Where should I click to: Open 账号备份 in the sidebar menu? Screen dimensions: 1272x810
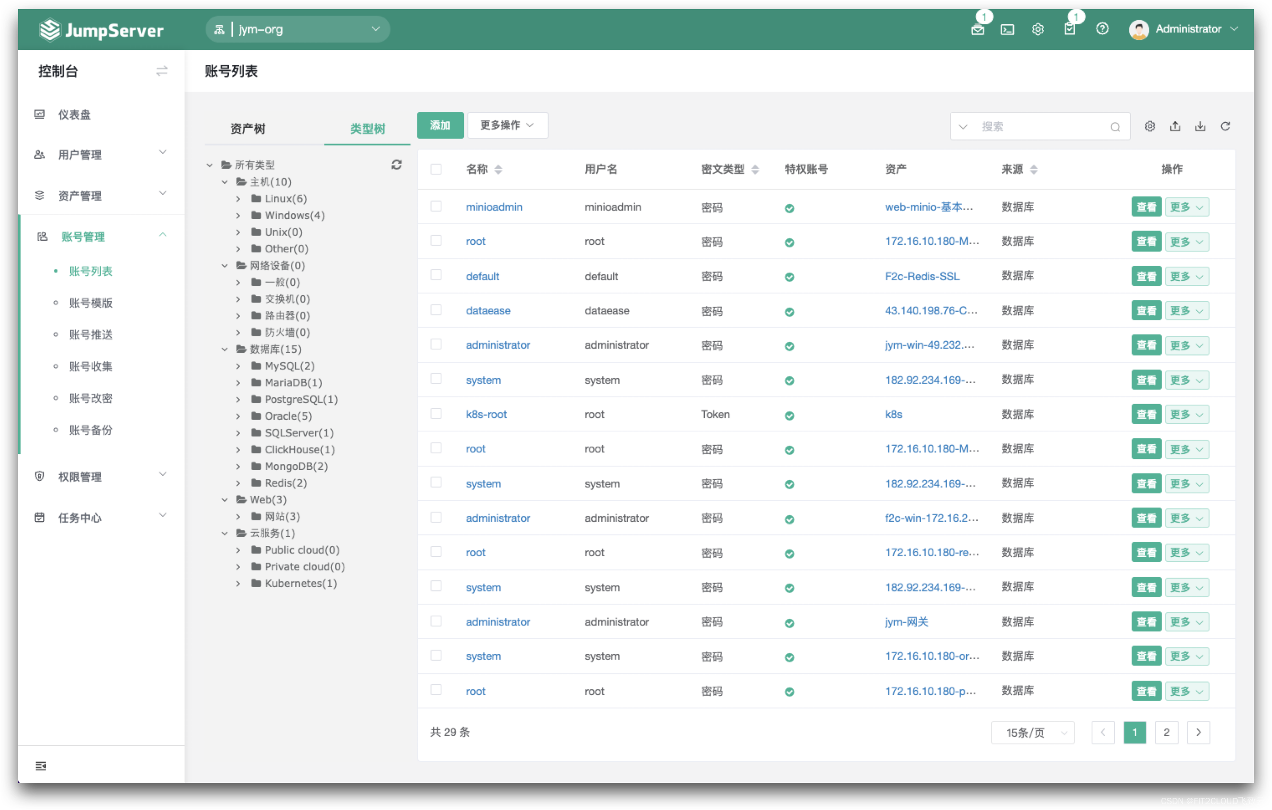click(x=91, y=429)
